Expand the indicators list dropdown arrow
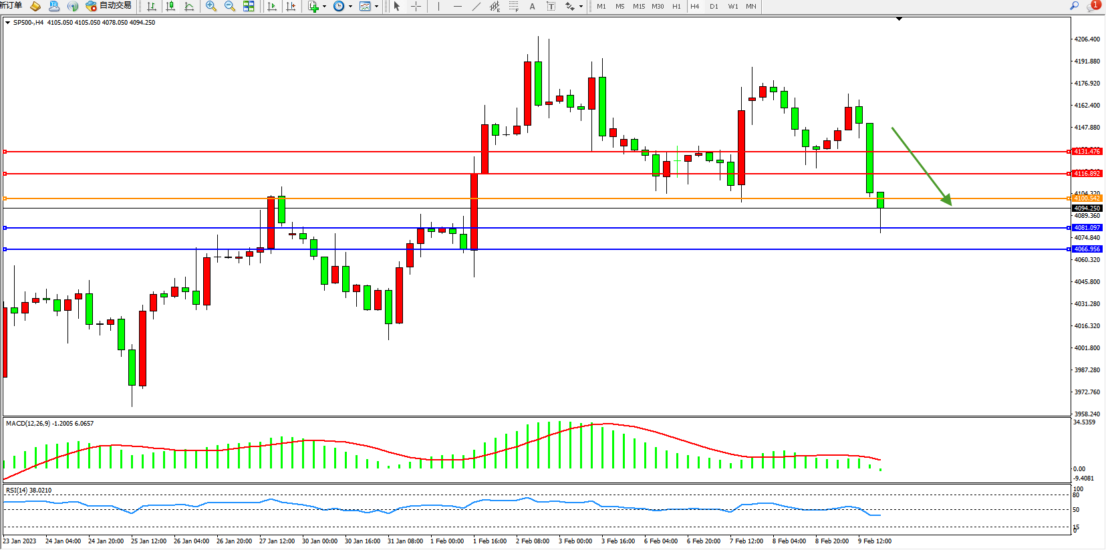This screenshot has height=550, width=1106. click(x=324, y=6)
